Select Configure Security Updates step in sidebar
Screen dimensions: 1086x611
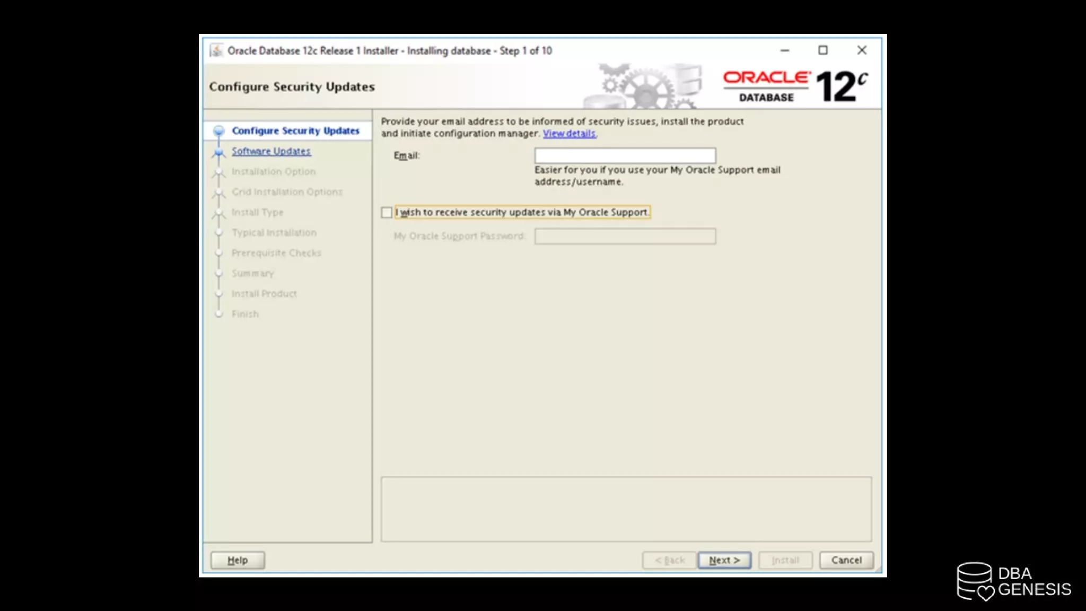click(295, 131)
